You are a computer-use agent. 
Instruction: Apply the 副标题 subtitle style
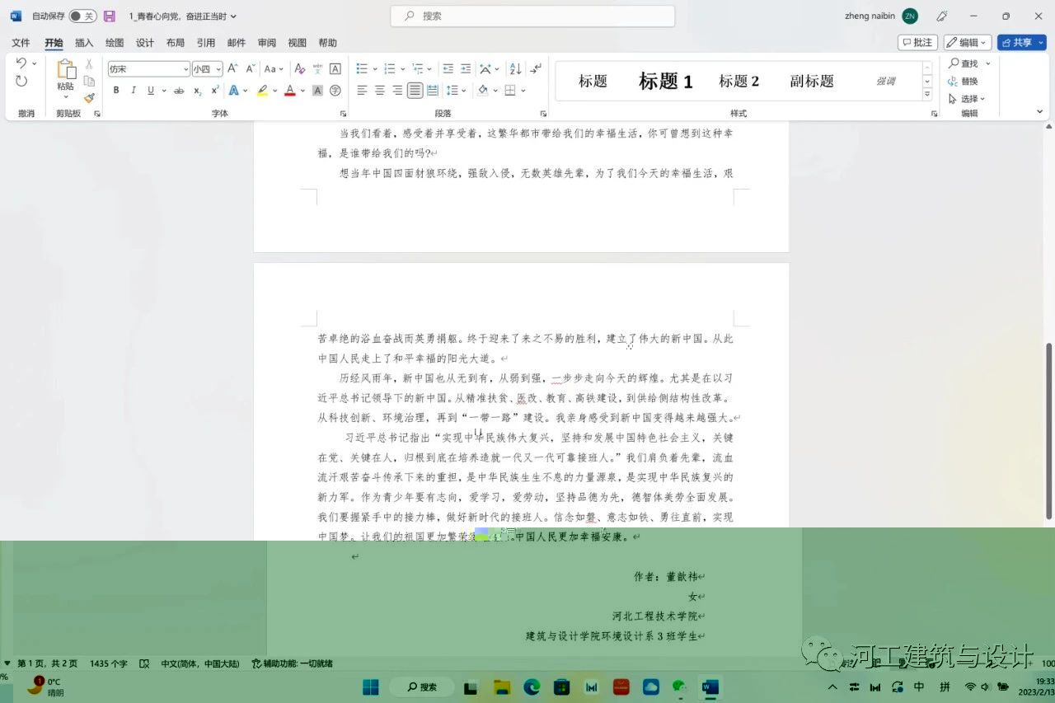point(812,81)
